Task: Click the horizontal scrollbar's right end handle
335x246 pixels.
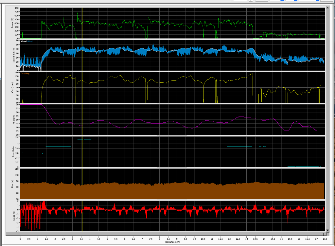Action: point(325,234)
